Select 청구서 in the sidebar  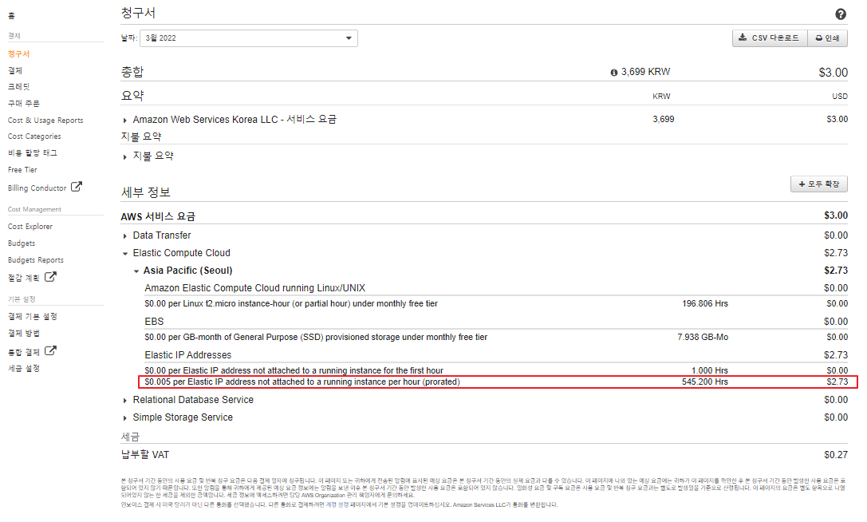tap(19, 53)
